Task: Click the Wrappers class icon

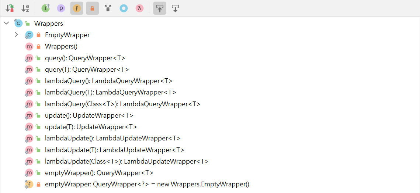Action: click(x=18, y=23)
